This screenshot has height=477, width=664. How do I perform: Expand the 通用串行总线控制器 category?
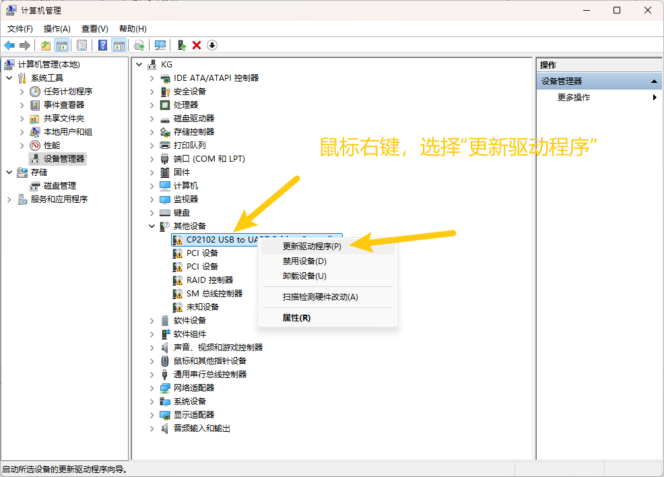click(x=152, y=375)
